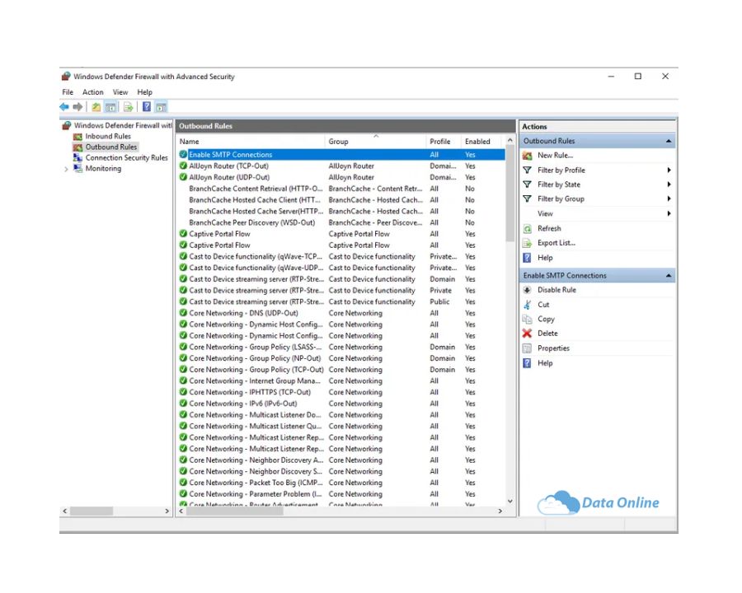Select the Core Networking - DNS (UDP-Out) rule
The image size is (742, 593).
click(x=340, y=313)
